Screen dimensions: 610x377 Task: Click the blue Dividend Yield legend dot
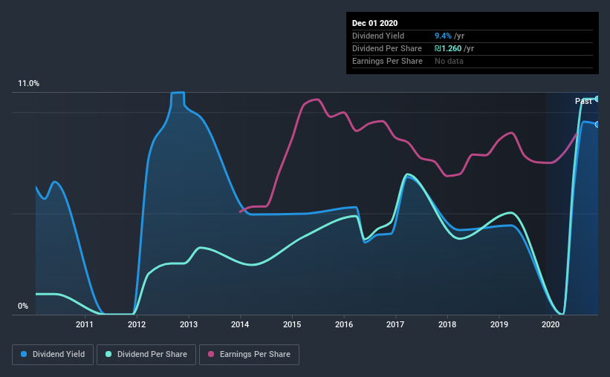click(x=24, y=354)
